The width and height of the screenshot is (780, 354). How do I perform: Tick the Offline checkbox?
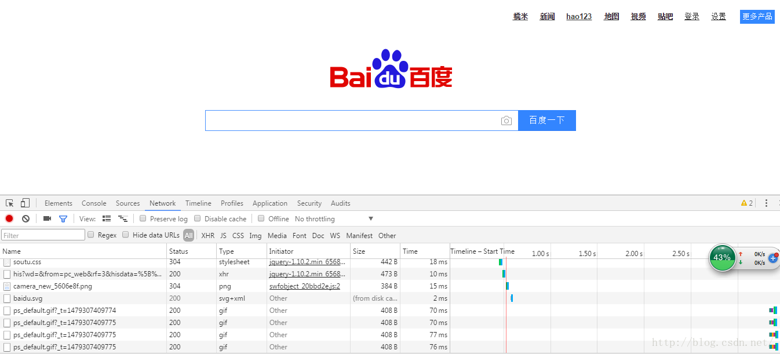[x=261, y=218]
